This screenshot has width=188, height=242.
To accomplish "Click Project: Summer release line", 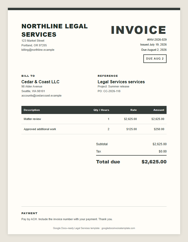I will [114, 86].
